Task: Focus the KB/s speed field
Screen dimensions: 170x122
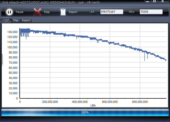Action: pyautogui.click(x=151, y=12)
